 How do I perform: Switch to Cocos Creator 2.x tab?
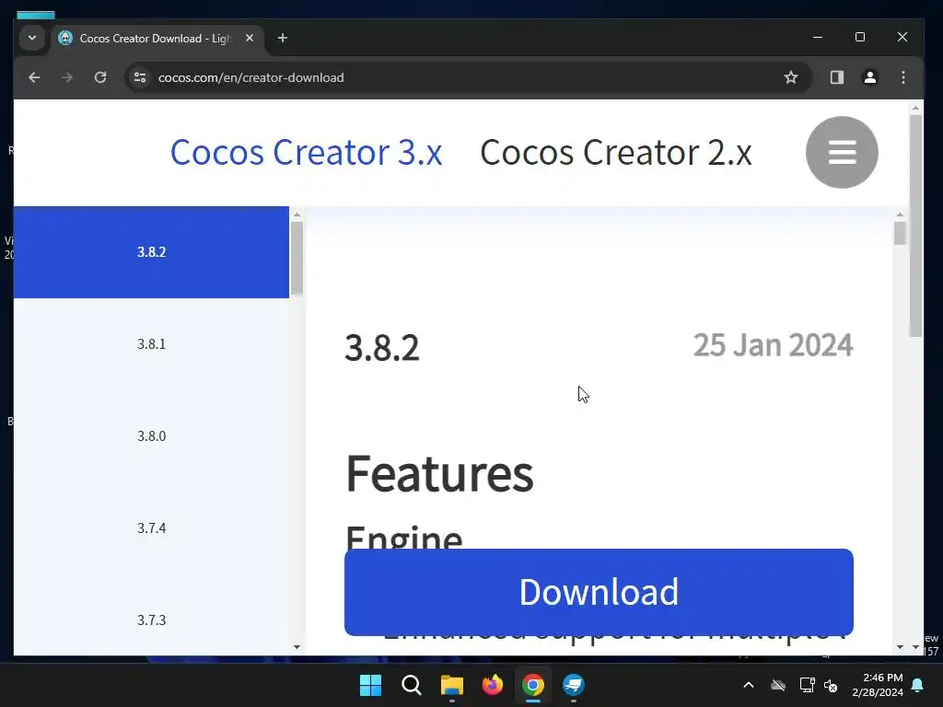(x=616, y=152)
